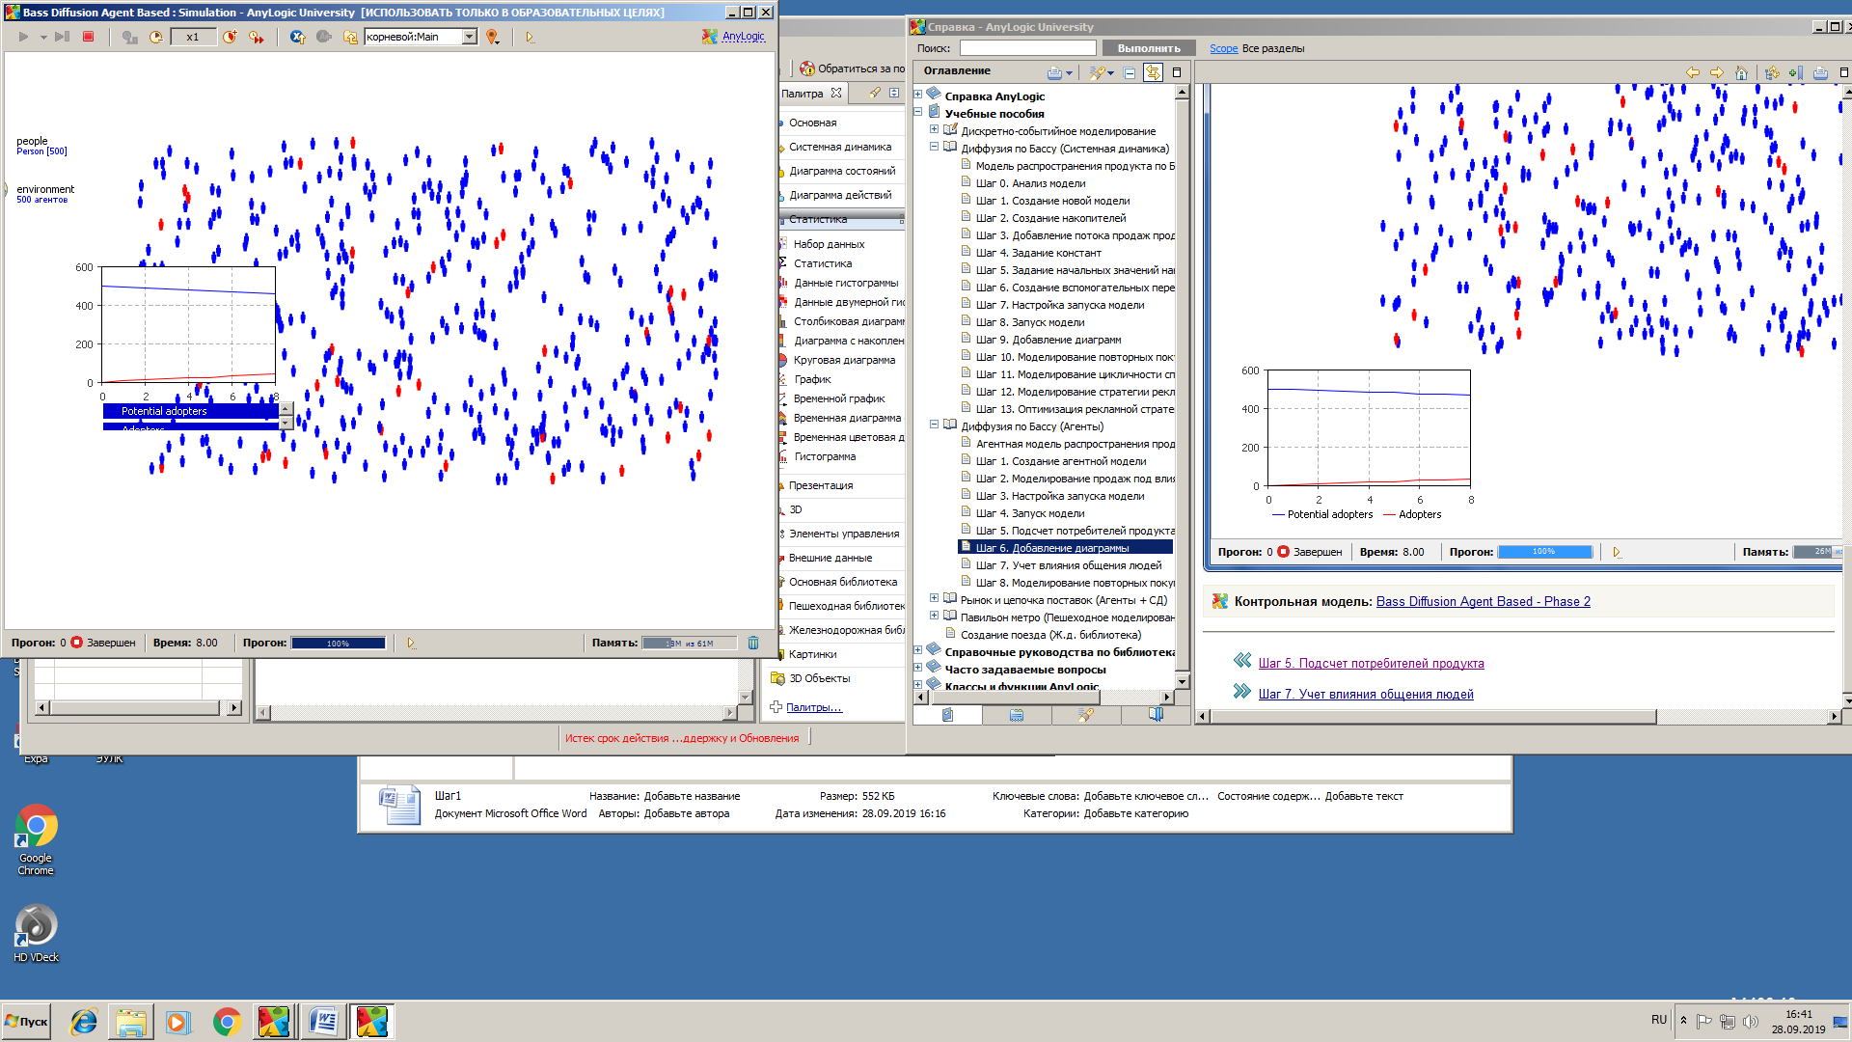Expand Дискретно-событийное моделирование node
This screenshot has width=1852, height=1042.
click(x=934, y=129)
